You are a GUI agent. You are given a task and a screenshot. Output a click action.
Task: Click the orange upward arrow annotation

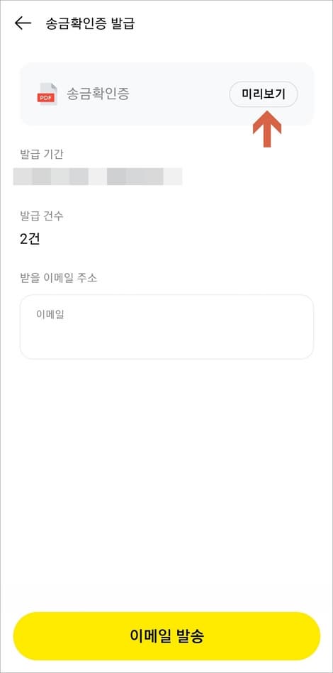click(x=267, y=129)
